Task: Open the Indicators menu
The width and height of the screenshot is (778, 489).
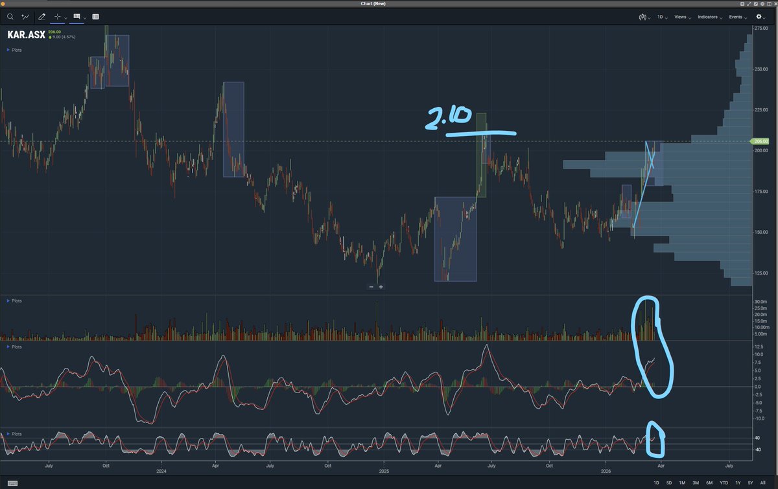Action: tap(709, 17)
